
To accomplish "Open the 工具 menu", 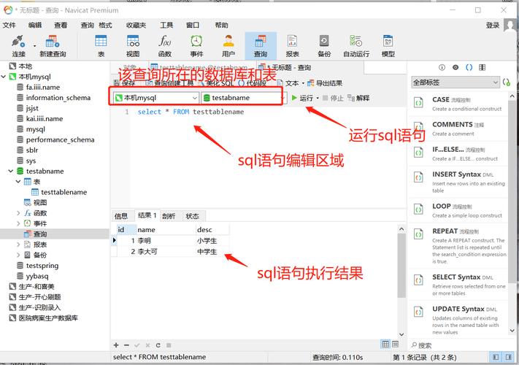I will coord(166,25).
